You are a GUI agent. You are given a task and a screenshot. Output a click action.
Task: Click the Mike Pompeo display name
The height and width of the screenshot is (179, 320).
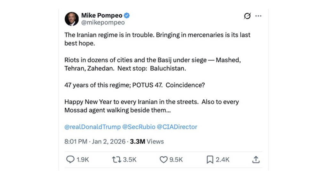(x=101, y=15)
